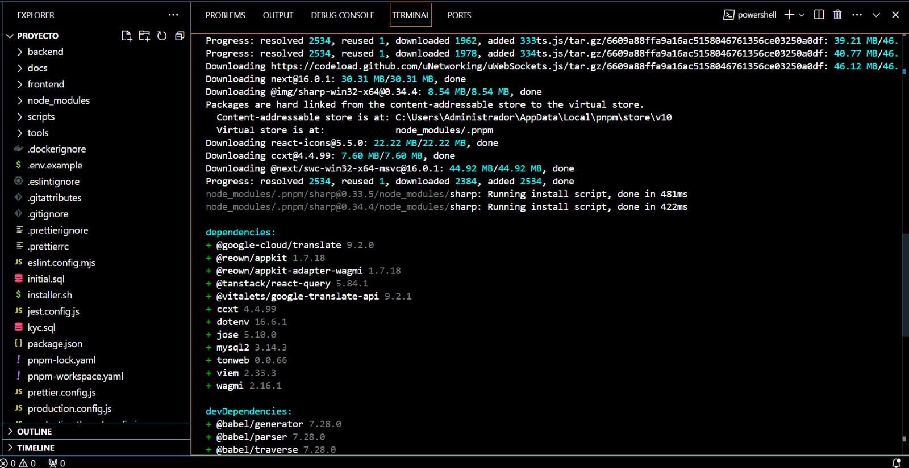The height and width of the screenshot is (468, 909).
Task: Open package.json file
Action: click(x=55, y=344)
